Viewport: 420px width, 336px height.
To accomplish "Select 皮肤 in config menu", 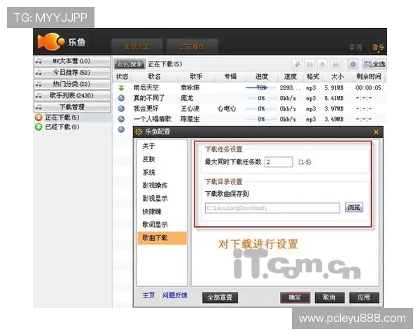I will coord(148,159).
